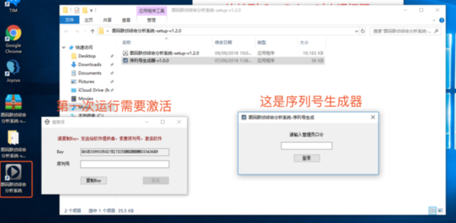Screen dimensions: 456x223
Task: Switch to the 主页 ribbon tab
Action: pos(89,20)
